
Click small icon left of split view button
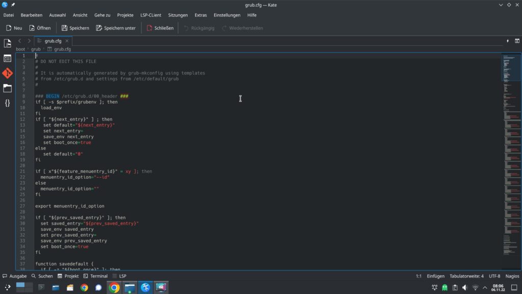pos(508,41)
